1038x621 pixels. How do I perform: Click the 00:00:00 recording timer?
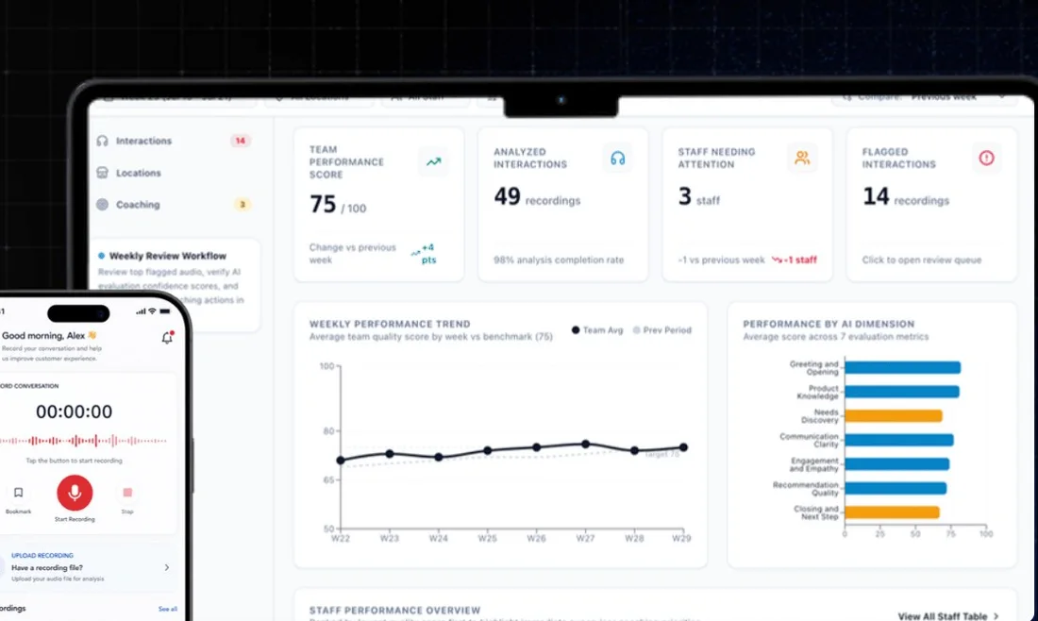[75, 411]
